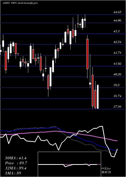This screenshot has height=177, width=126.
Task: Click the 44.06 price axis label
Action: pos(117,20)
